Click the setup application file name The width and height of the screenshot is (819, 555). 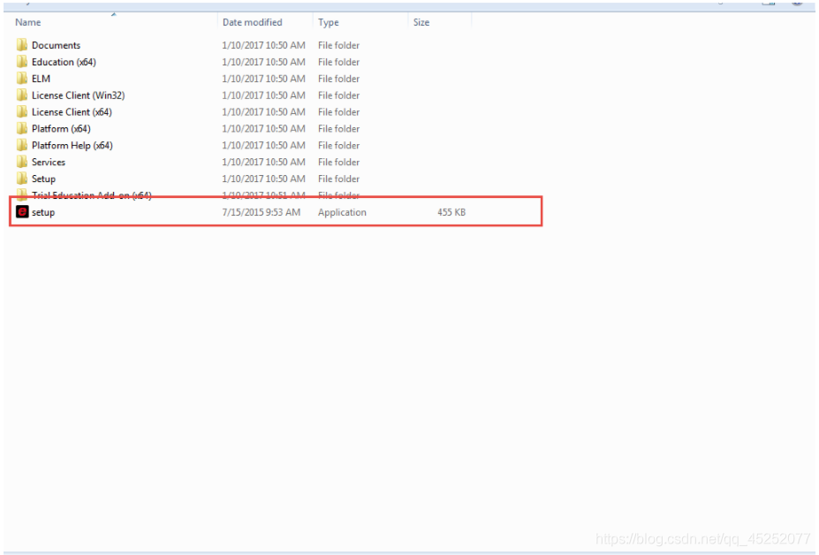click(43, 212)
